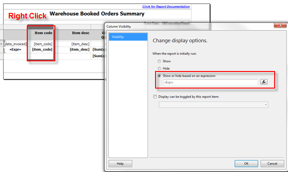Close the Column Visibility dialog
Viewport: 288px width, 172px height.
point(280,25)
